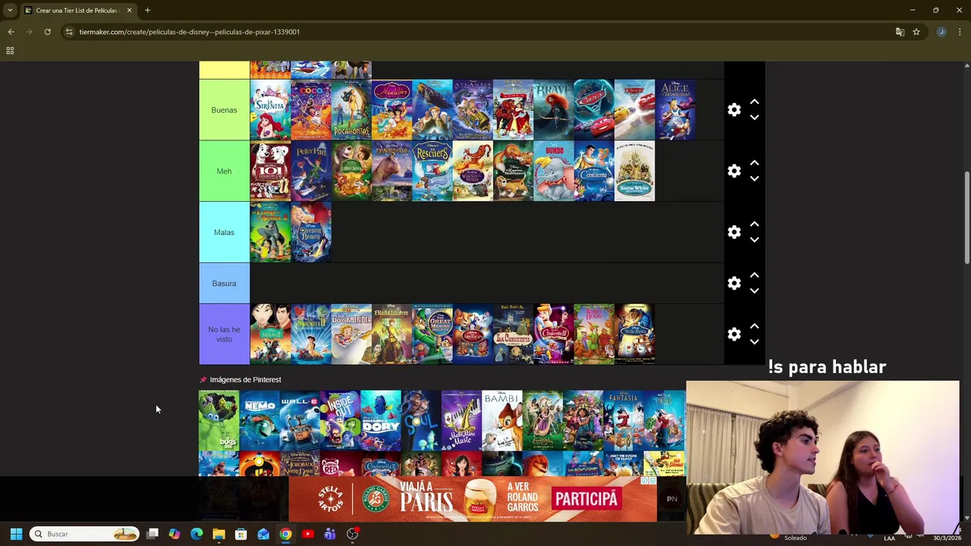Screen dimensions: 971x546
Task: Select the Meh tier label
Action: click(224, 171)
